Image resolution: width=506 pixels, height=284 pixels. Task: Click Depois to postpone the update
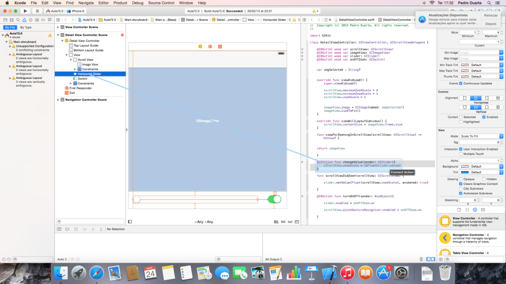coord(490,23)
